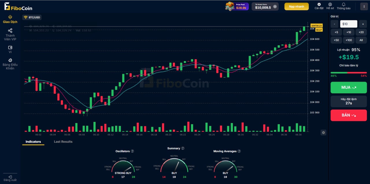Switch to the Last Results tab
The image size is (370, 184).
[x=63, y=142]
